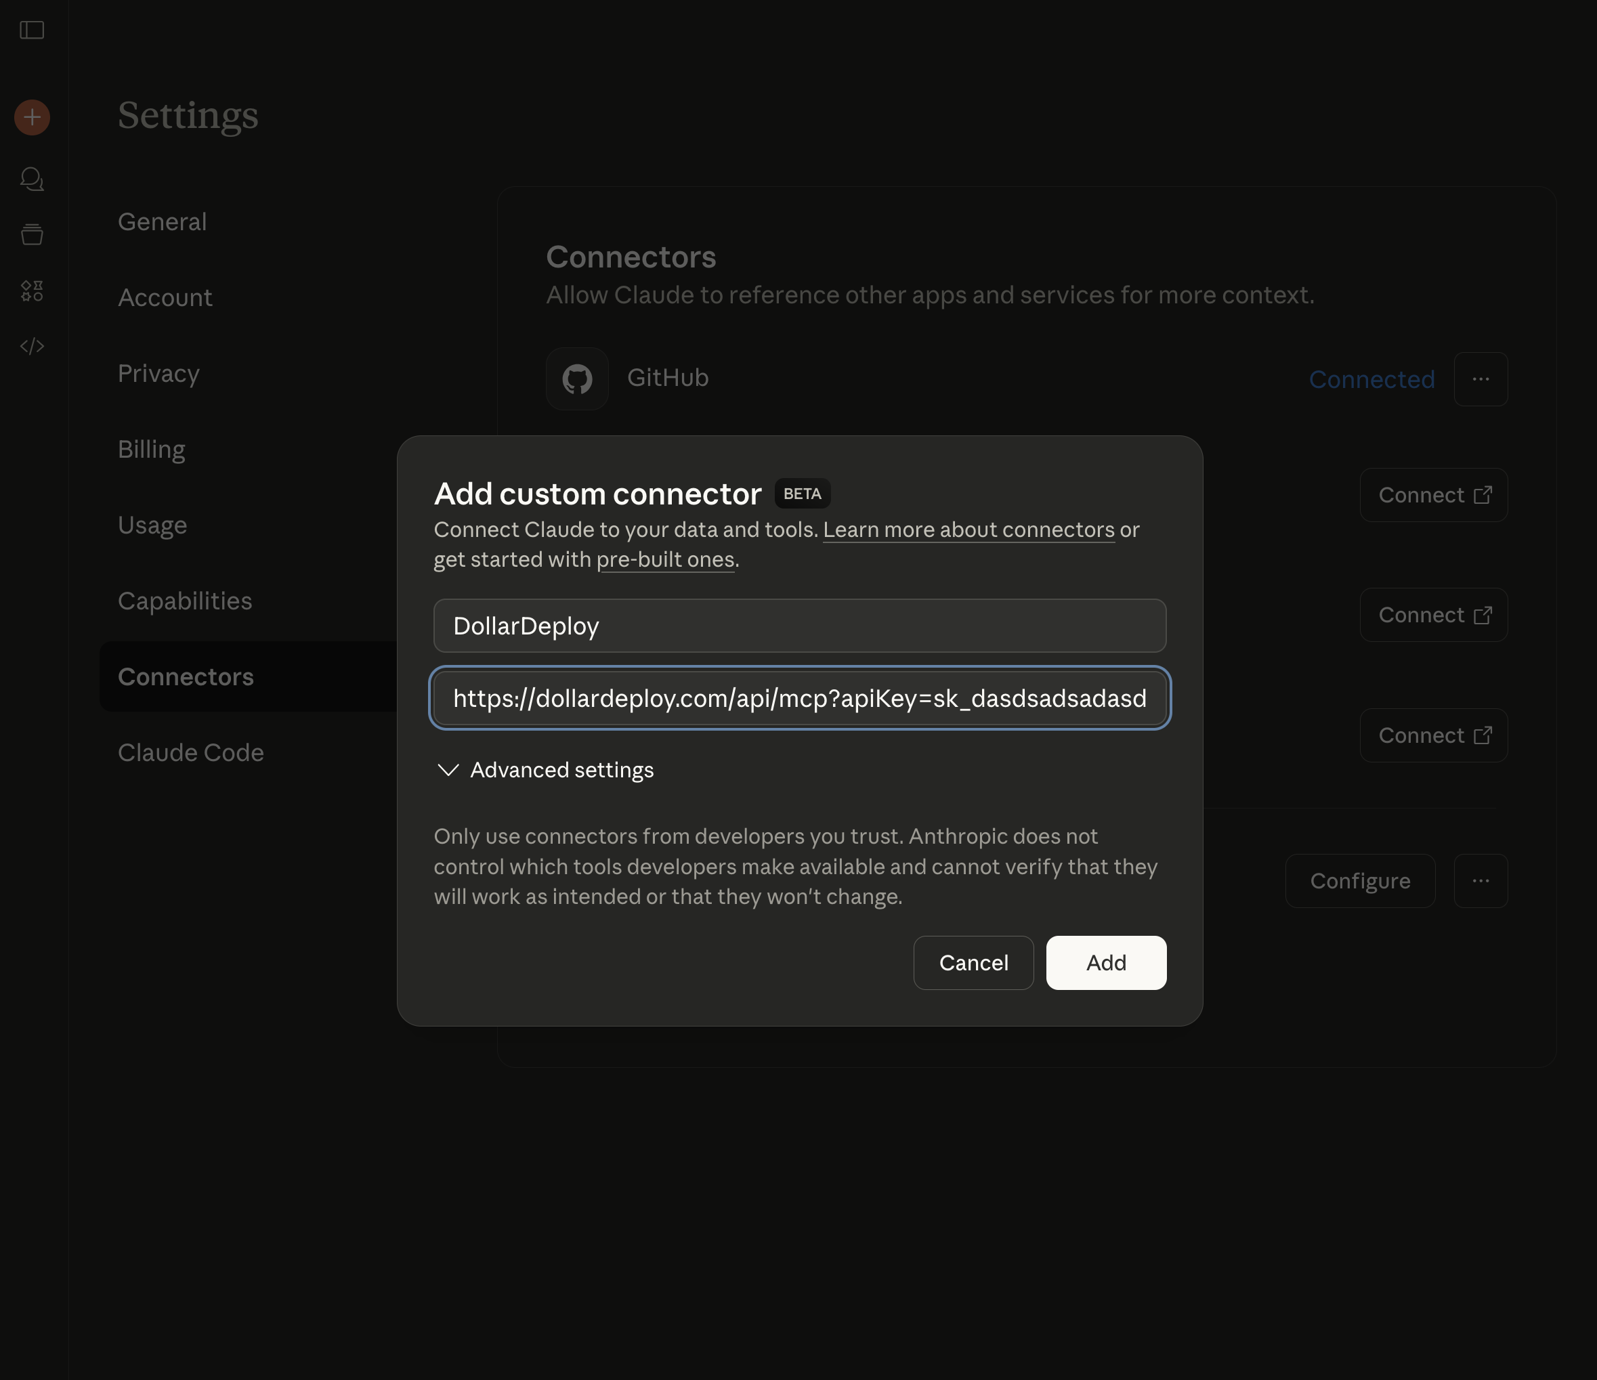Image resolution: width=1597 pixels, height=1380 pixels.
Task: Open GitHub connector more options menu
Action: (x=1480, y=379)
